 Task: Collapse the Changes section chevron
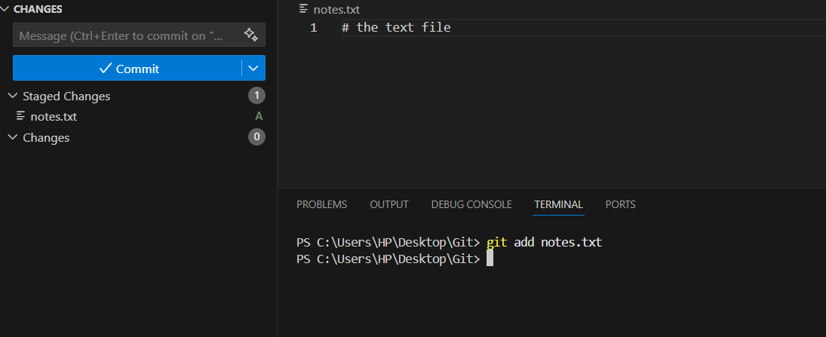point(12,137)
